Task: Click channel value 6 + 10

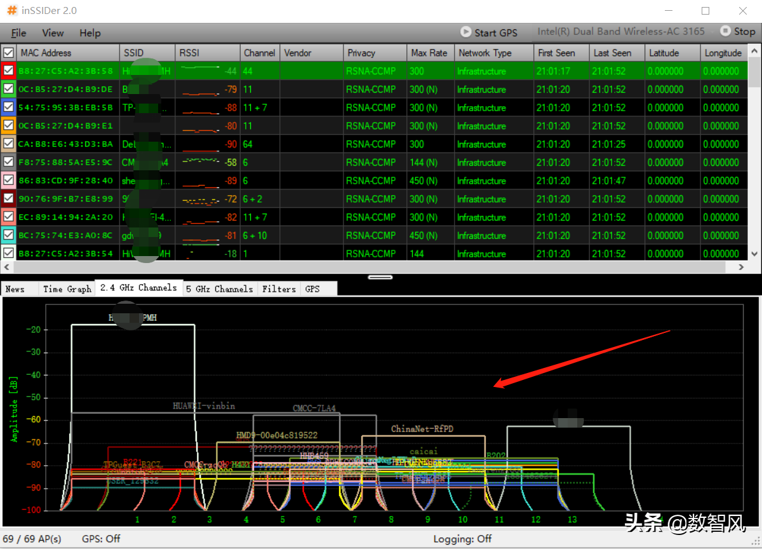Action: coord(255,235)
